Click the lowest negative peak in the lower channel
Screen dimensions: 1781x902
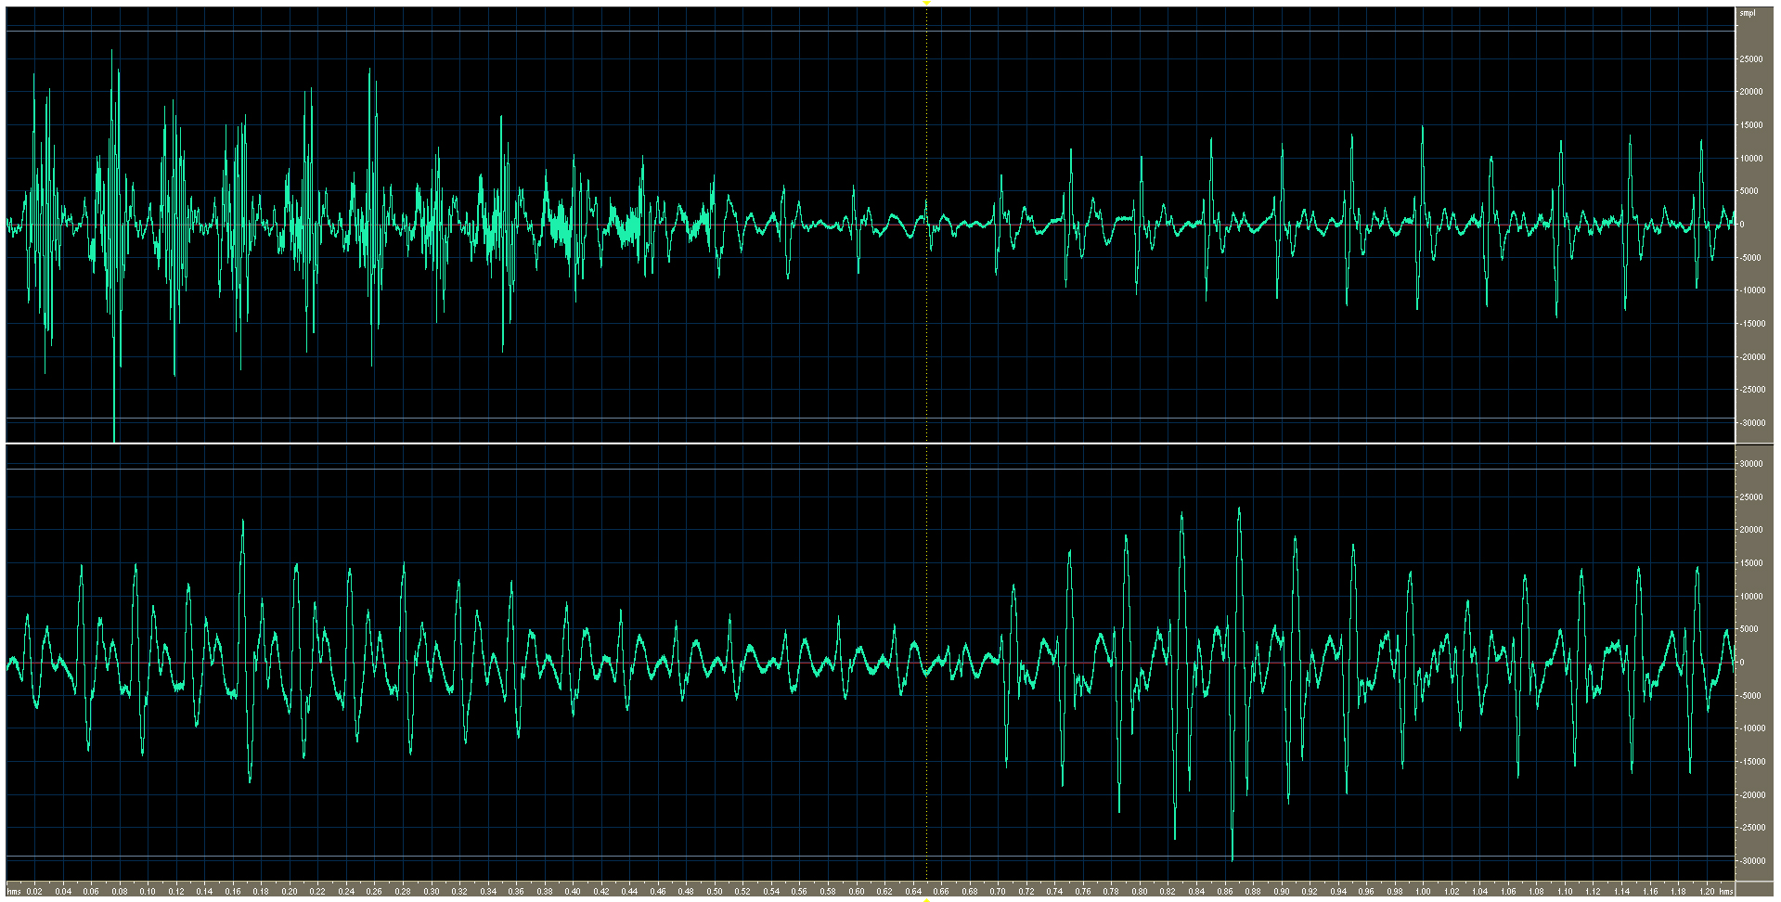coord(1233,858)
